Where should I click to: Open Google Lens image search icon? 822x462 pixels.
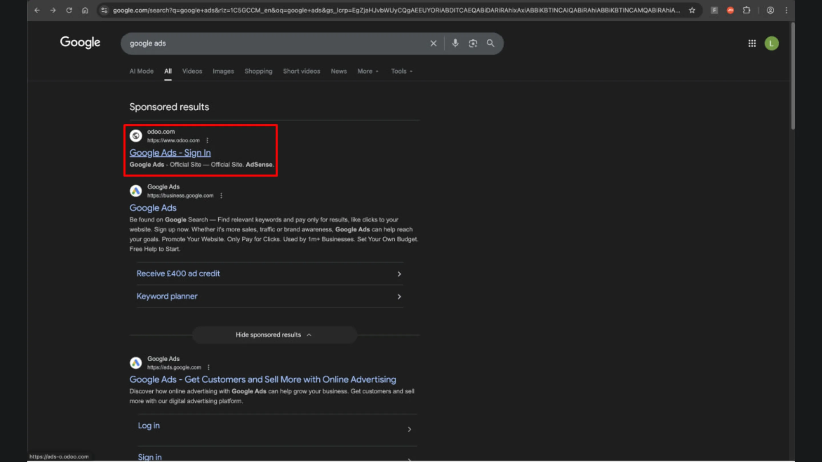click(x=473, y=43)
